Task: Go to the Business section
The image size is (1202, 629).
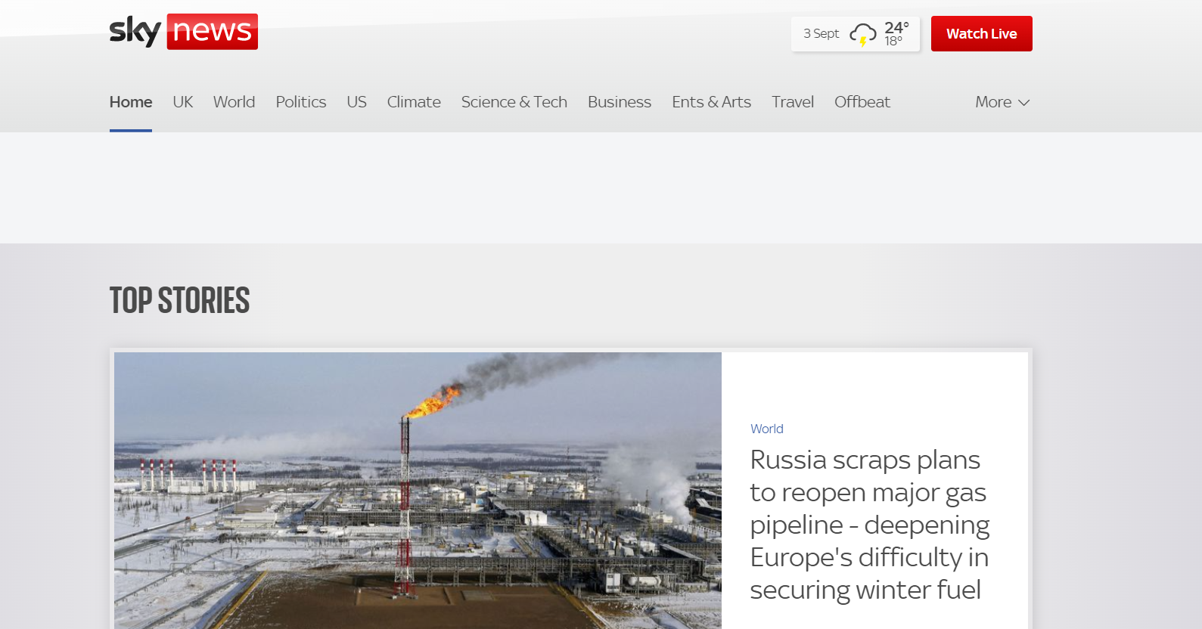Action: (x=620, y=102)
